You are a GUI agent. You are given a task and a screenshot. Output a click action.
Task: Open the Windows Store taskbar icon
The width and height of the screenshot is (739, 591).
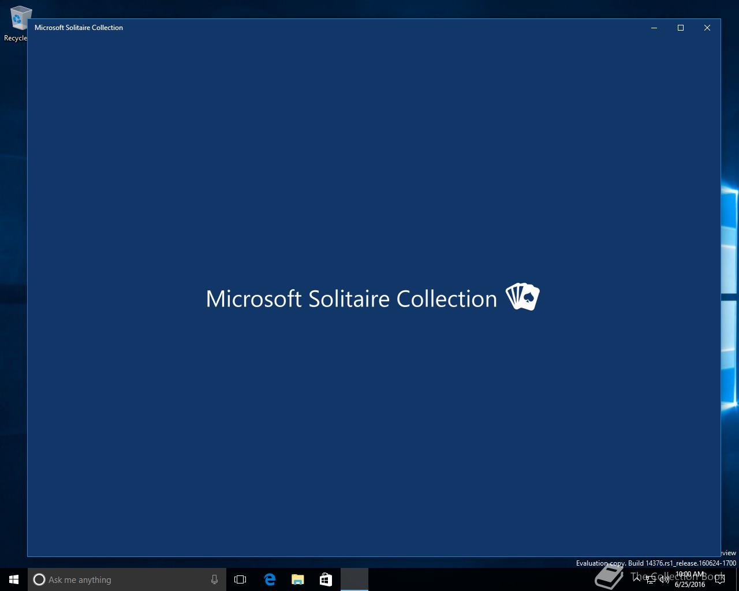[326, 579]
